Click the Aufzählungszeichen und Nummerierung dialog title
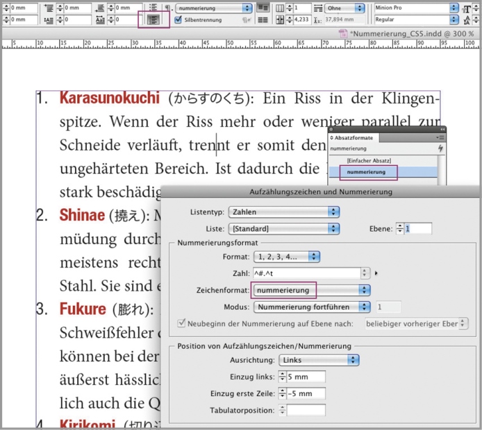The image size is (482, 430). pos(321,192)
